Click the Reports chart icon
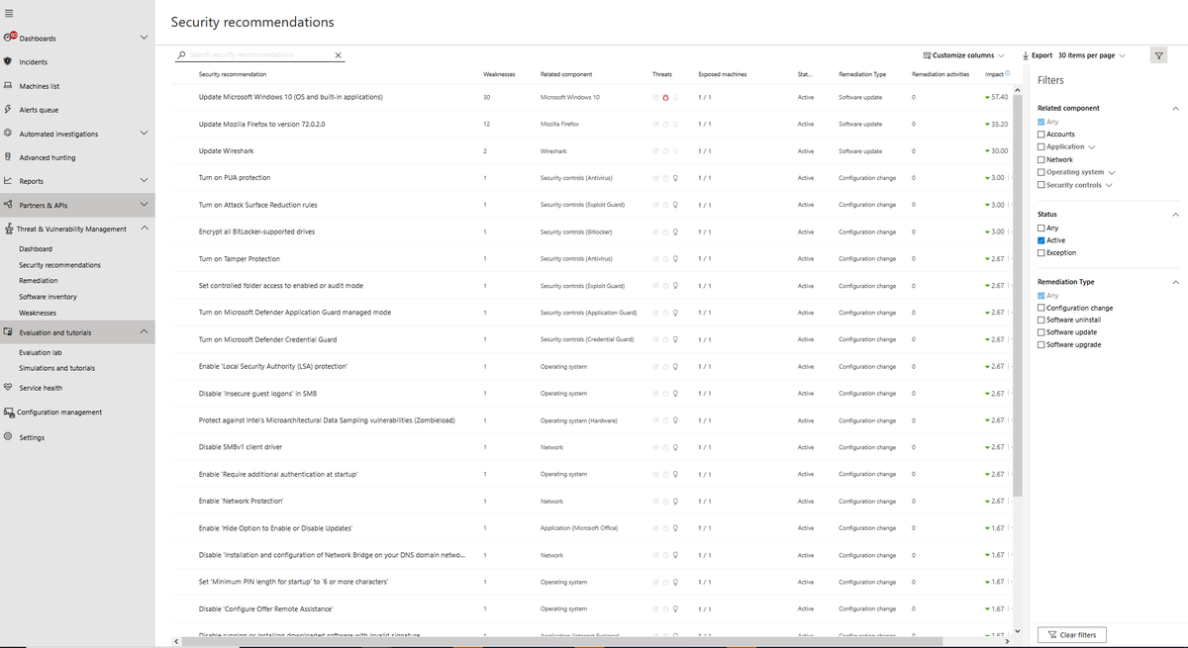This screenshot has width=1188, height=648. (x=8, y=180)
